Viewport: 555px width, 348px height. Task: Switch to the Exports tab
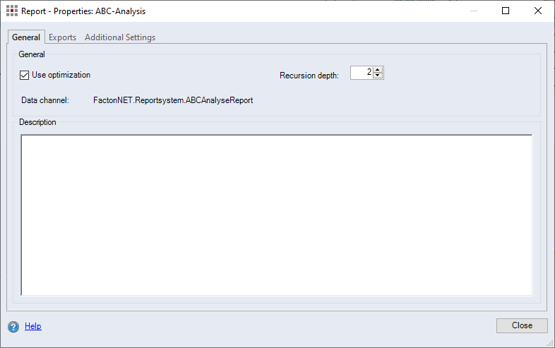(62, 37)
